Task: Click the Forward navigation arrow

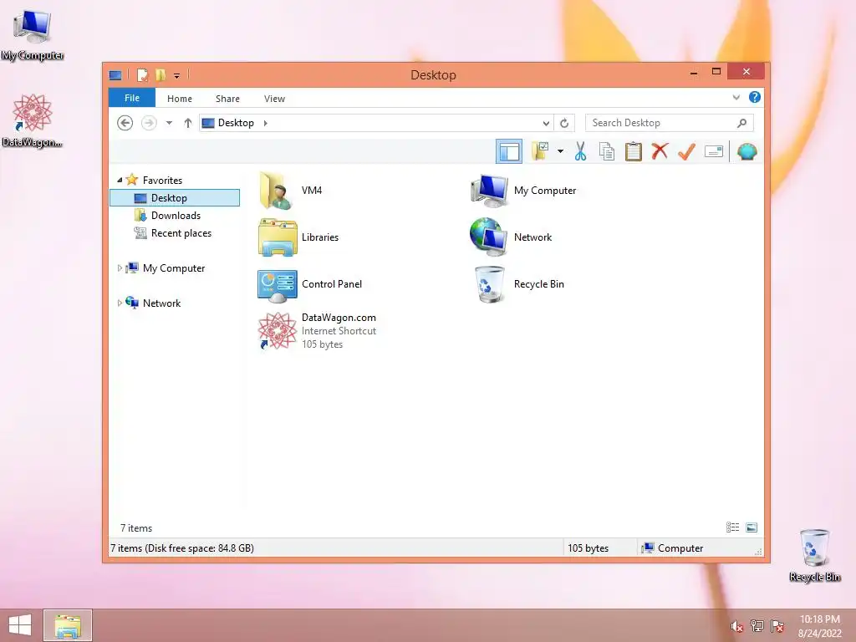Action: point(149,123)
